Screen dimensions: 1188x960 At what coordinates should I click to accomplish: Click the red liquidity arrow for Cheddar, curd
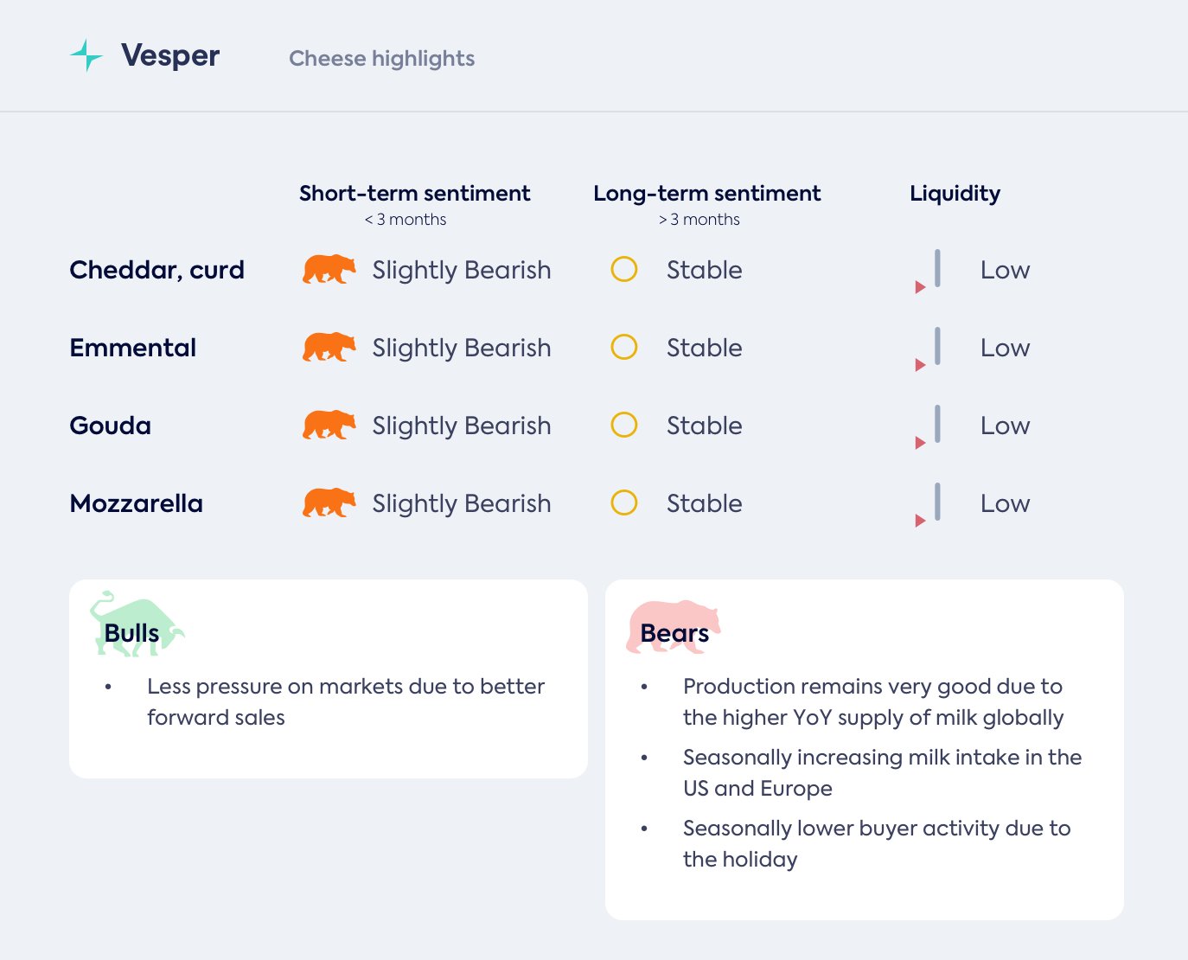[x=920, y=287]
